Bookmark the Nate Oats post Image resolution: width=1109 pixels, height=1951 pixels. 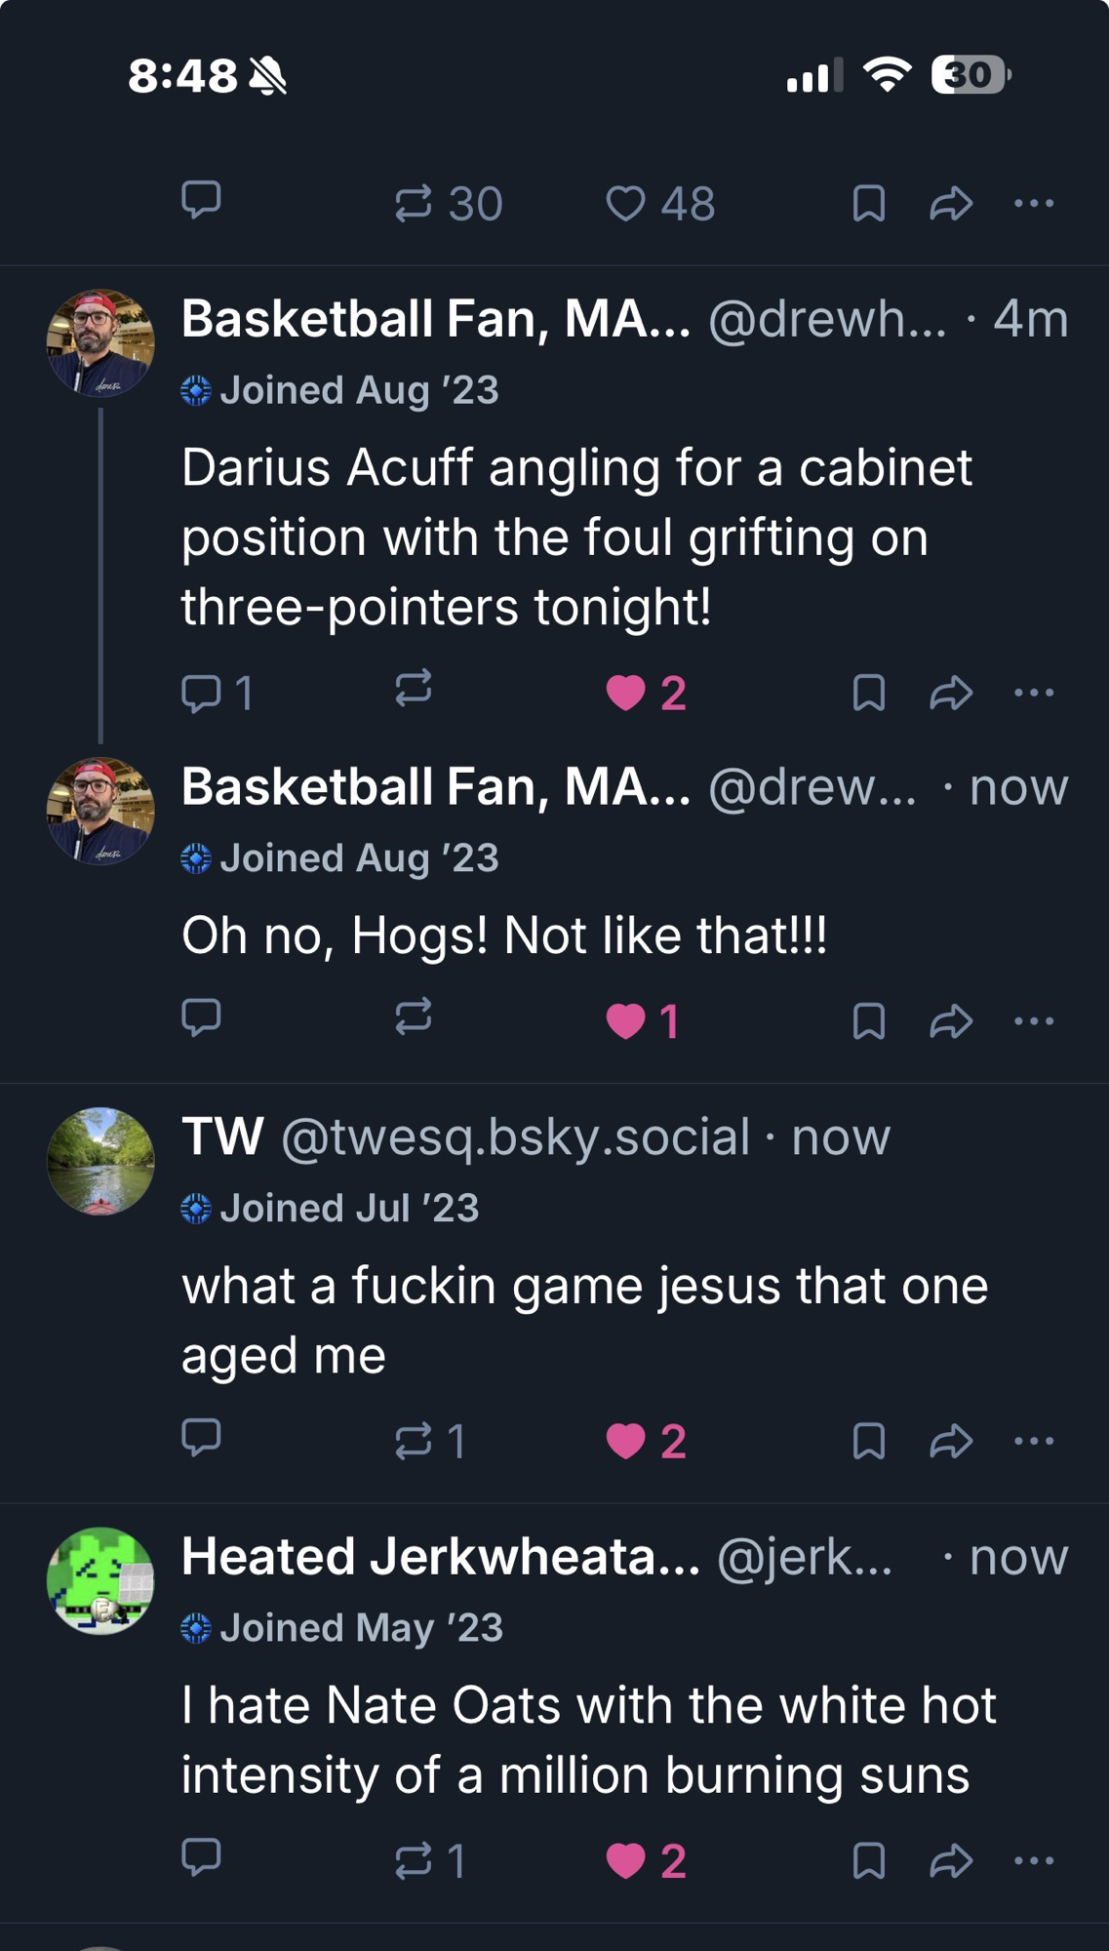point(868,1860)
